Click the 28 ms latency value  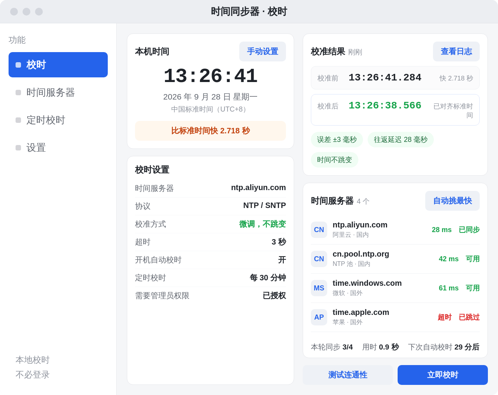click(x=442, y=230)
